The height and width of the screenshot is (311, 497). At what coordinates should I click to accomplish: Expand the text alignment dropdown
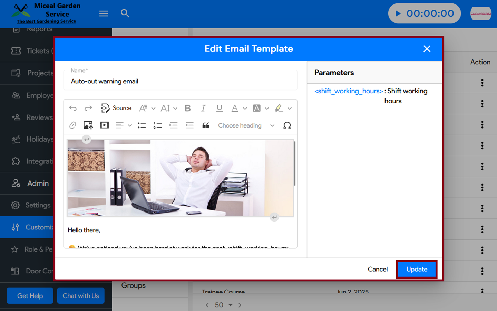pos(130,125)
